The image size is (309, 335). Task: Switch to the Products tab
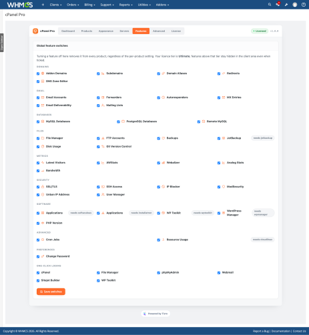pos(87,31)
